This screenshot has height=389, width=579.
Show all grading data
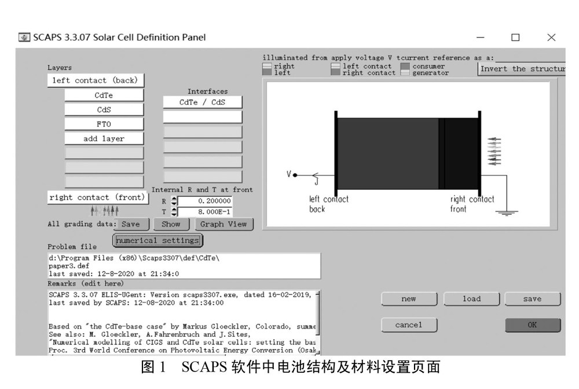[171, 224]
